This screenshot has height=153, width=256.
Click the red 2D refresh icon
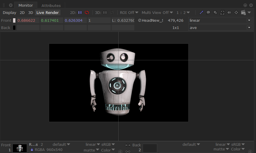pyautogui.click(x=87, y=13)
